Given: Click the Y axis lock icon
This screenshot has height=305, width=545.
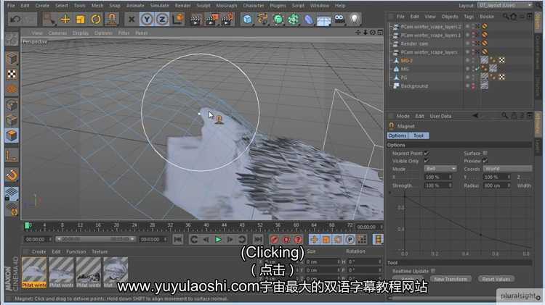Looking at the screenshot, I should click(x=148, y=19).
